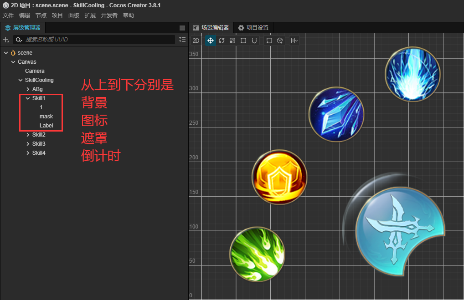Click the golden shield skill icon

point(279,178)
